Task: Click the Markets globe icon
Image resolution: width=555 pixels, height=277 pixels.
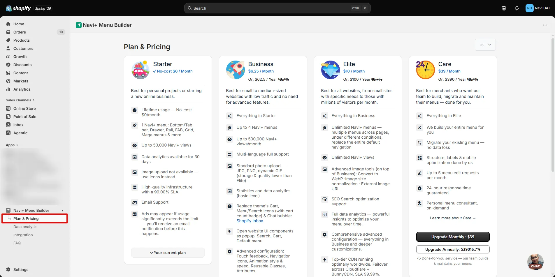Action: click(8, 81)
